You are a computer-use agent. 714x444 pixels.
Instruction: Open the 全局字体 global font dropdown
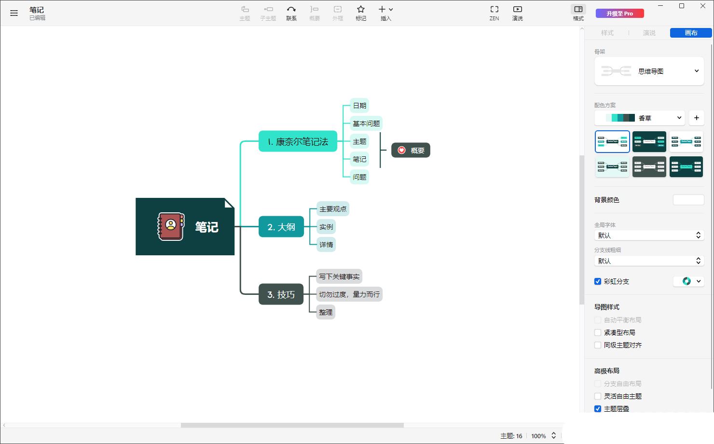coord(649,236)
